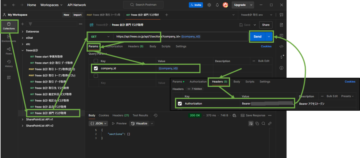
Task: Copy the response body
Action: click(257, 124)
